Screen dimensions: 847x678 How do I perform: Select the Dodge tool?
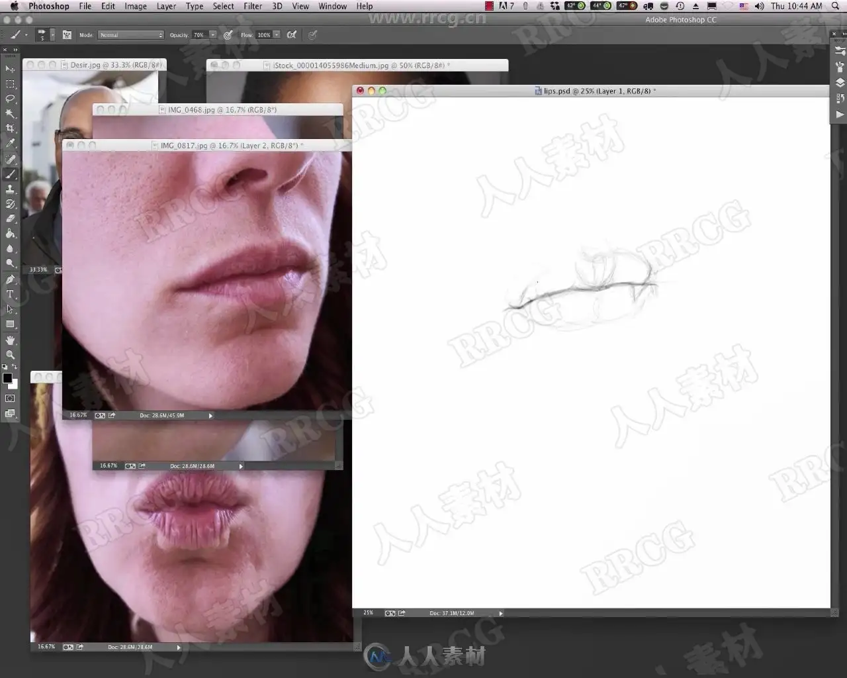click(10, 264)
